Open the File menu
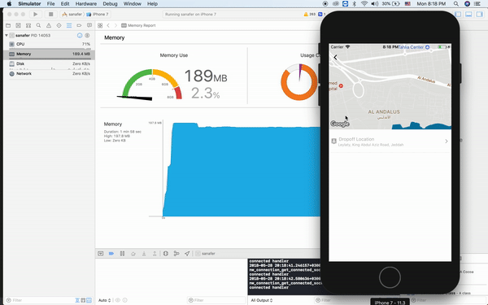Screen dimensions: 488x305 [50, 4]
